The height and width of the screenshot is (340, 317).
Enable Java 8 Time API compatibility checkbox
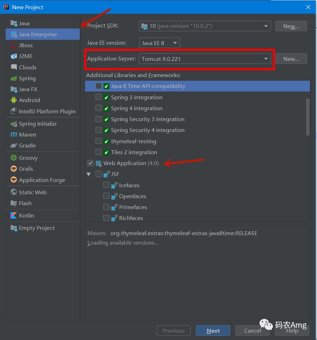coord(98,86)
